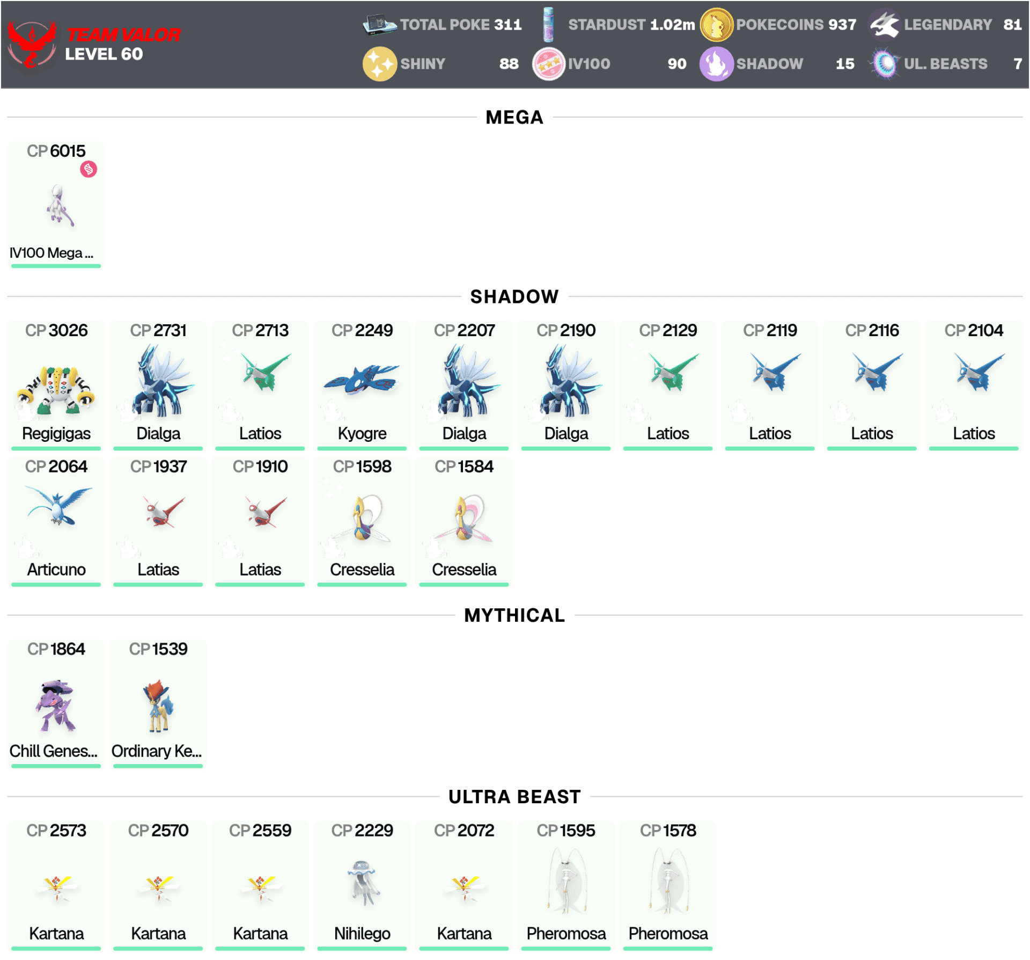Select the Pheromosa sprite with CP 1595

click(x=566, y=881)
